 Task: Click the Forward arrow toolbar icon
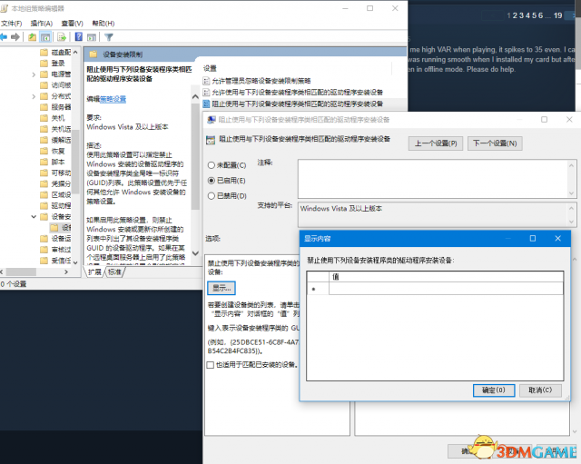[15, 36]
